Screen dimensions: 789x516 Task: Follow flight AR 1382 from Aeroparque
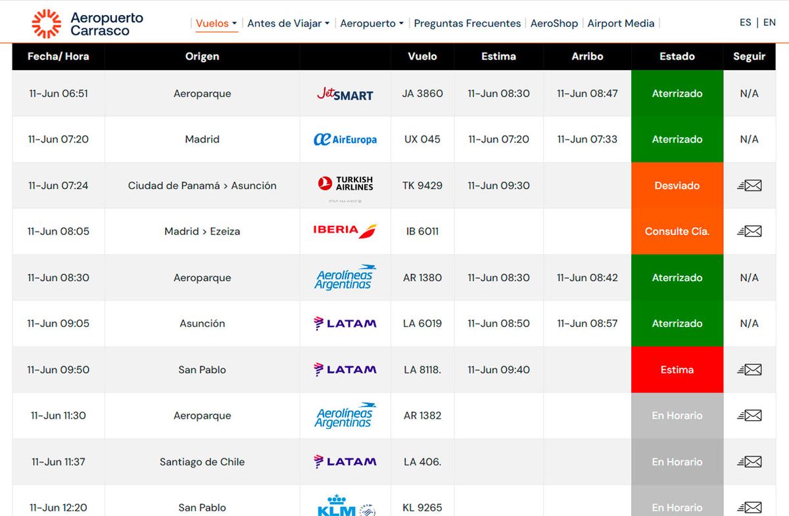pyautogui.click(x=749, y=416)
